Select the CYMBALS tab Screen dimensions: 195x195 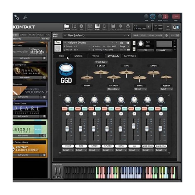pos(113,56)
